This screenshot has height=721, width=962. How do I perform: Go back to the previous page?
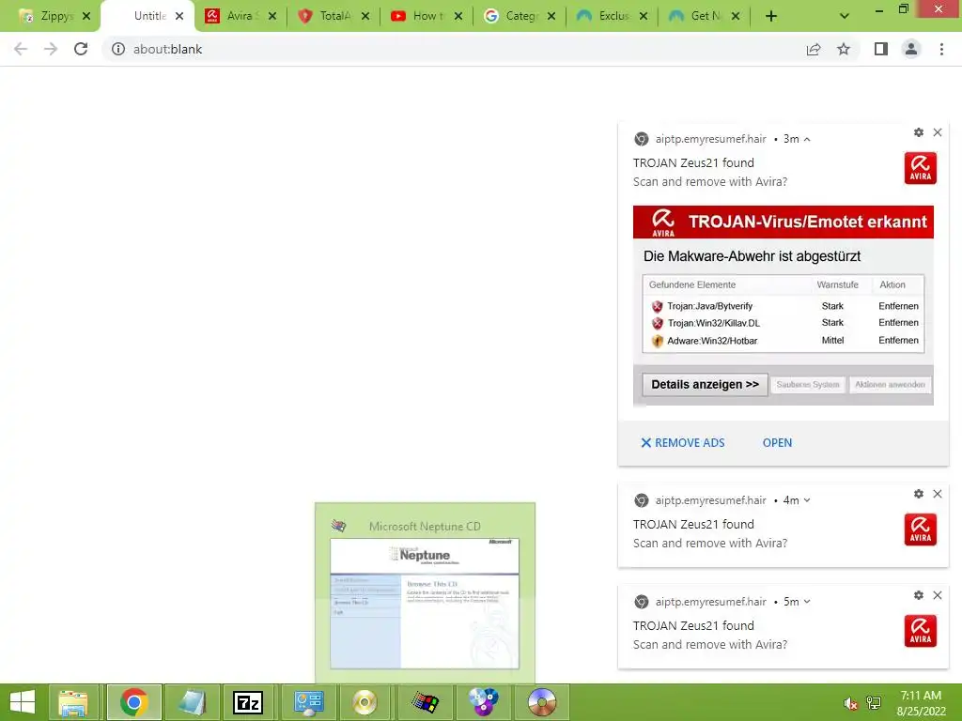pos(21,49)
